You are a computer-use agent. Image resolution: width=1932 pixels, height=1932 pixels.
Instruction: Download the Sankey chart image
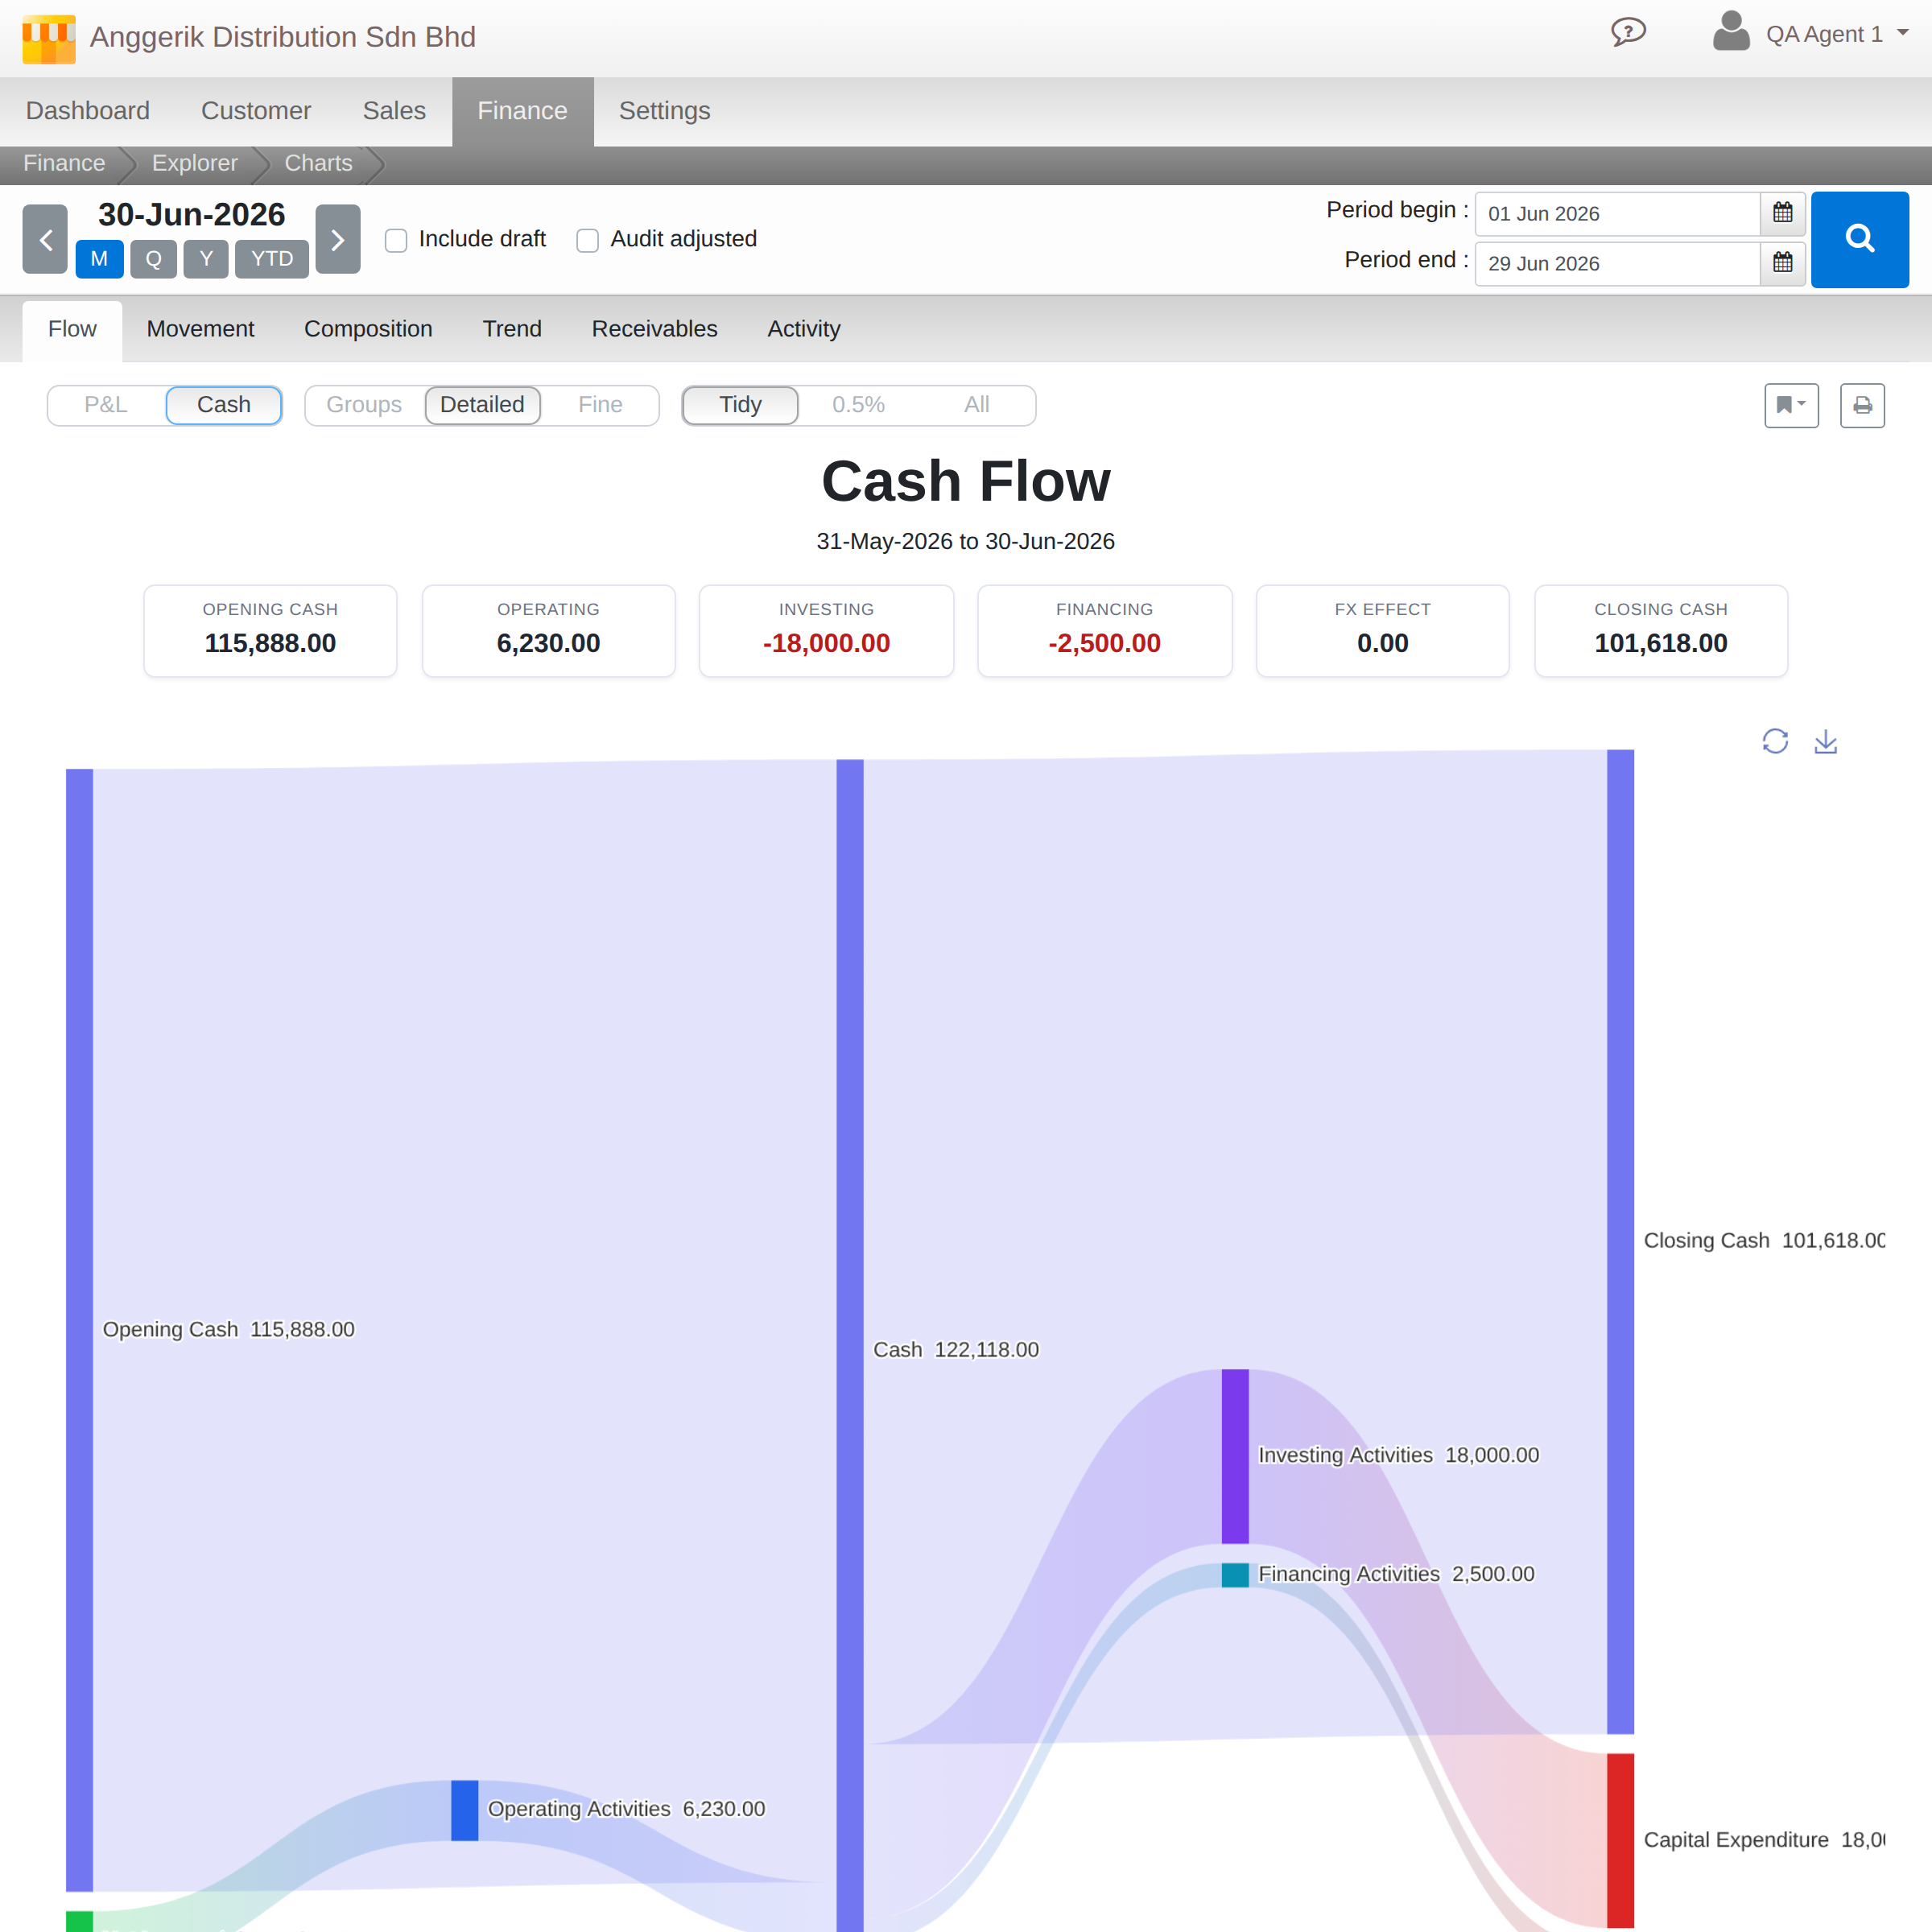tap(1826, 741)
